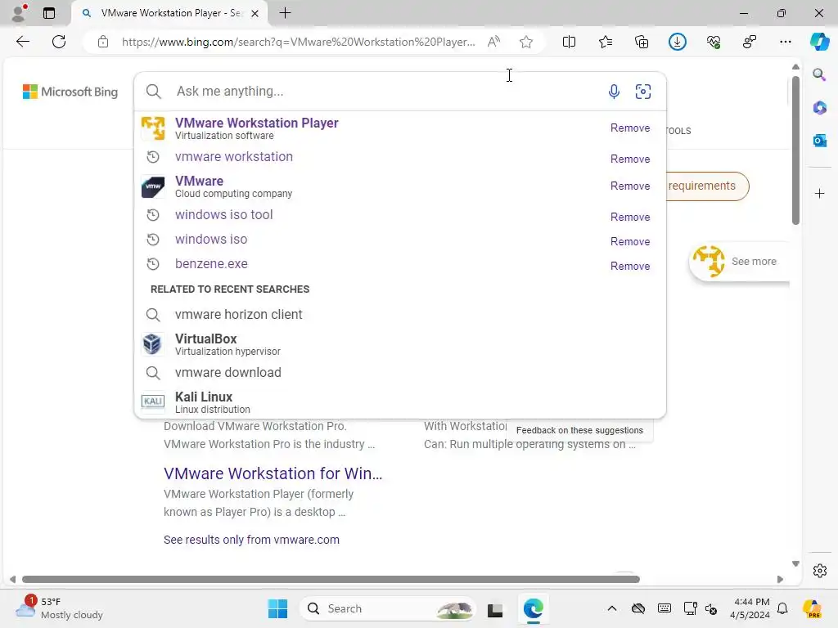Open a new tab with plus button
Image resolution: width=838 pixels, height=628 pixels.
(x=286, y=13)
